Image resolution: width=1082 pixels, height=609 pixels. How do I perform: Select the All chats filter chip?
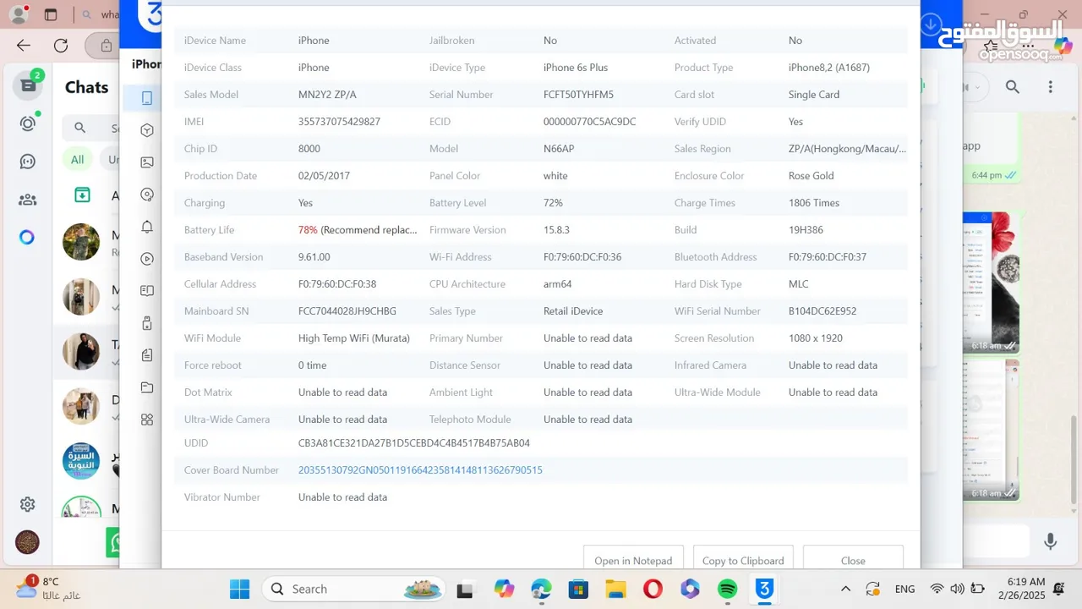pos(78,159)
